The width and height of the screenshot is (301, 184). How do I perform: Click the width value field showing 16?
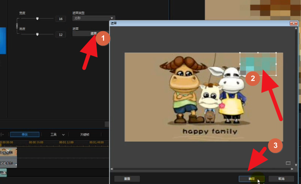pyautogui.click(x=60, y=19)
